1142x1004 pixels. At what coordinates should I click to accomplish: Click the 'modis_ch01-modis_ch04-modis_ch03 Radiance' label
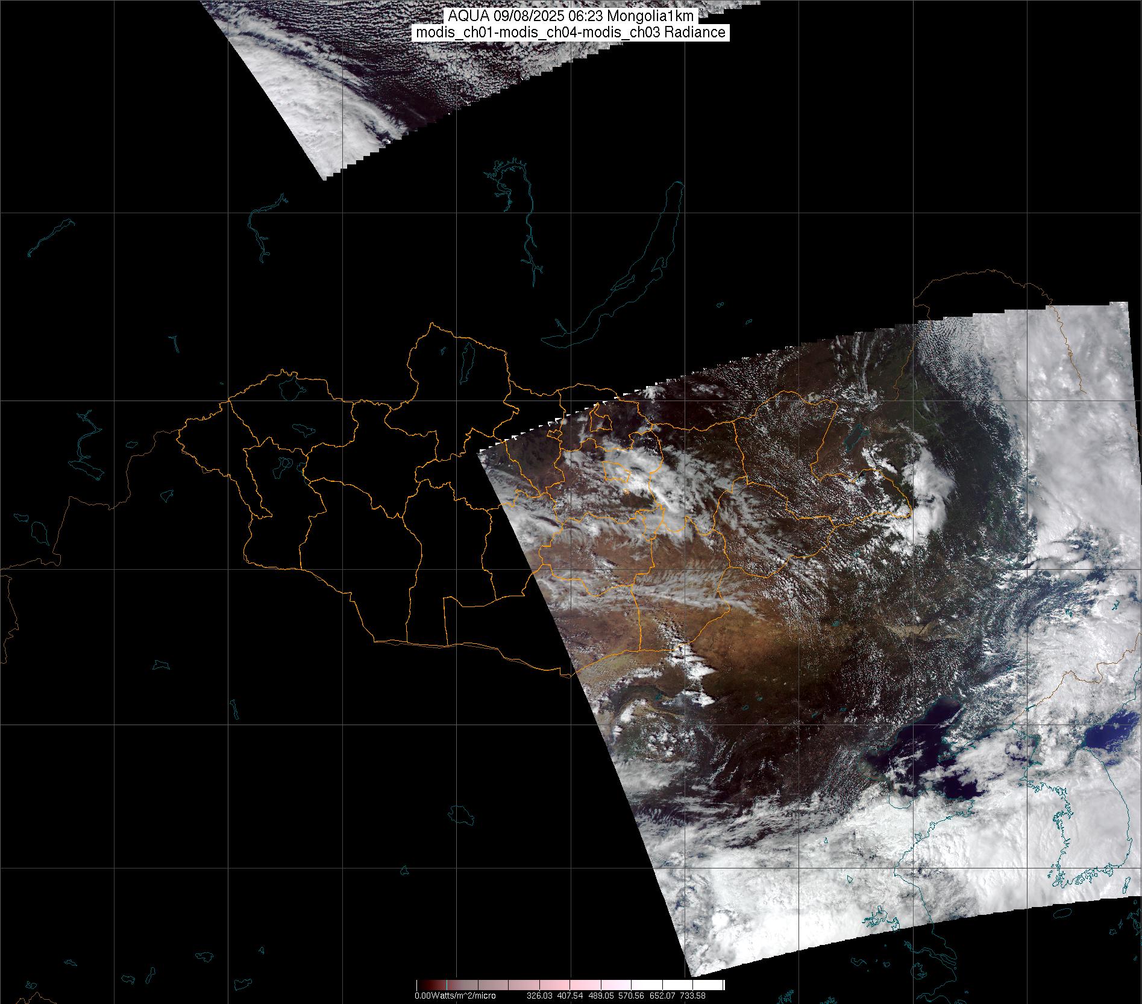click(571, 33)
